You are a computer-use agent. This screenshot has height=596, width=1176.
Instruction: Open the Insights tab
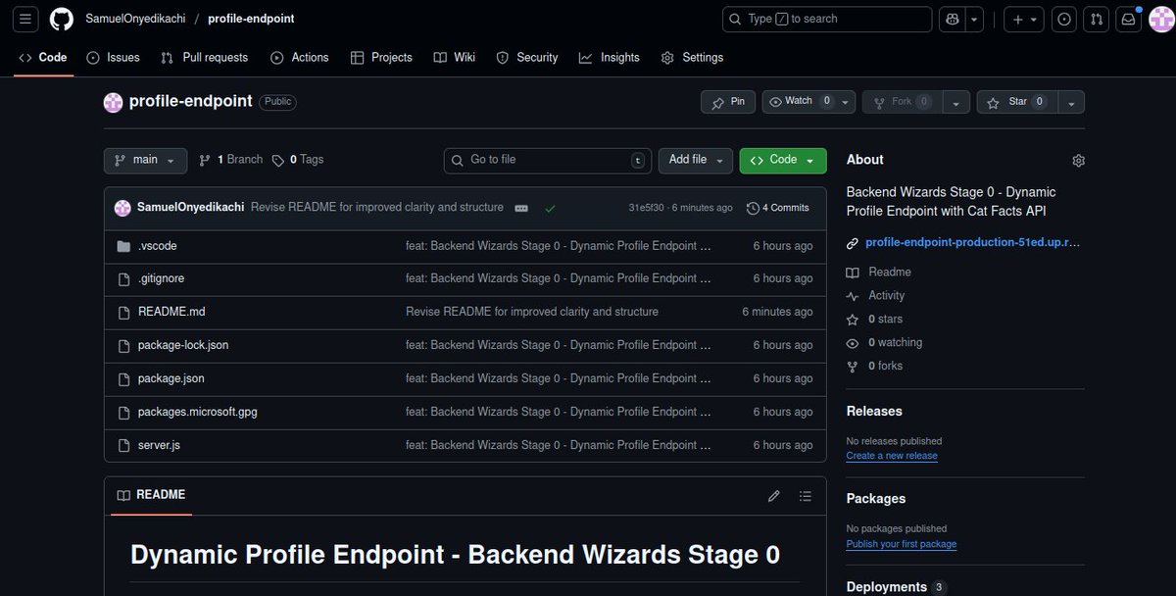(610, 58)
